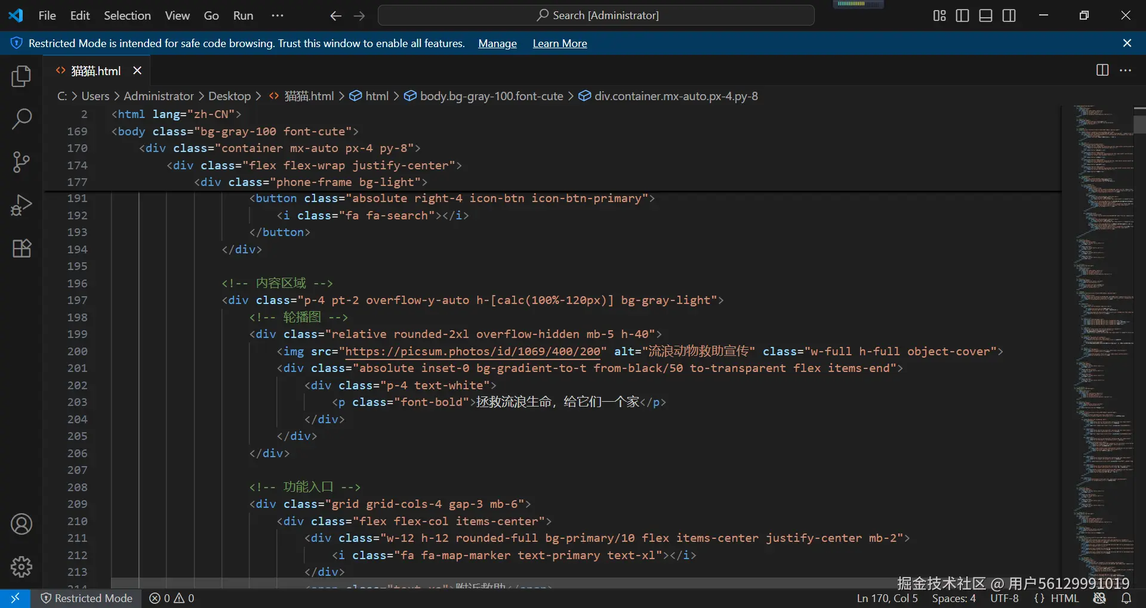Click the Manage link in Restricted Mode banner
1146x608 pixels.
coord(497,44)
